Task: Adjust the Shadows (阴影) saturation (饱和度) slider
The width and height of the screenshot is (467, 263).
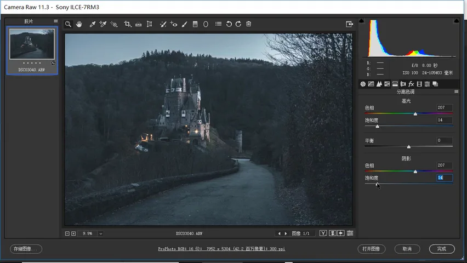Action: coord(377,184)
